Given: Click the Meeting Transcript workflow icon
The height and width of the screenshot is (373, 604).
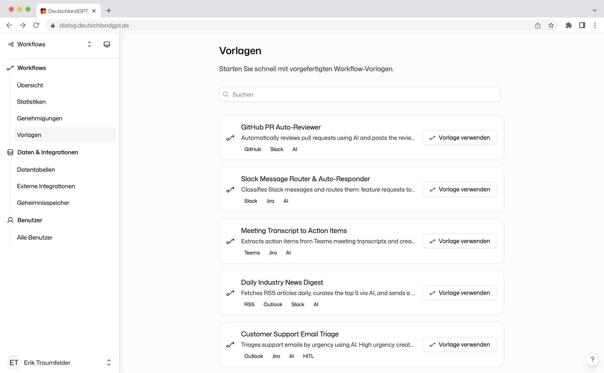Looking at the screenshot, I should point(230,241).
